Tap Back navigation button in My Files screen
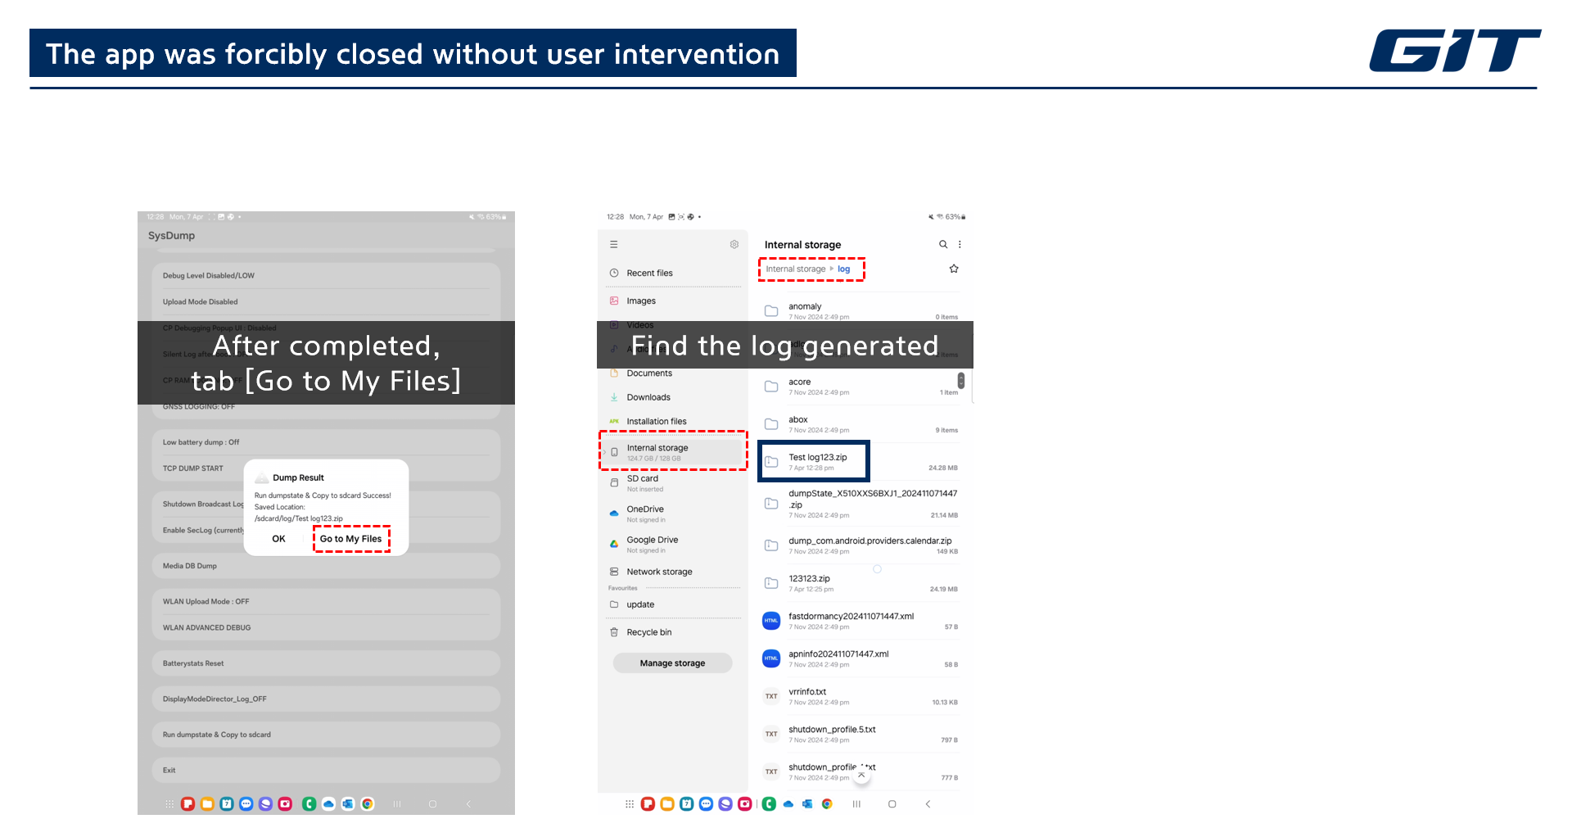The width and height of the screenshot is (1572, 837). click(928, 804)
